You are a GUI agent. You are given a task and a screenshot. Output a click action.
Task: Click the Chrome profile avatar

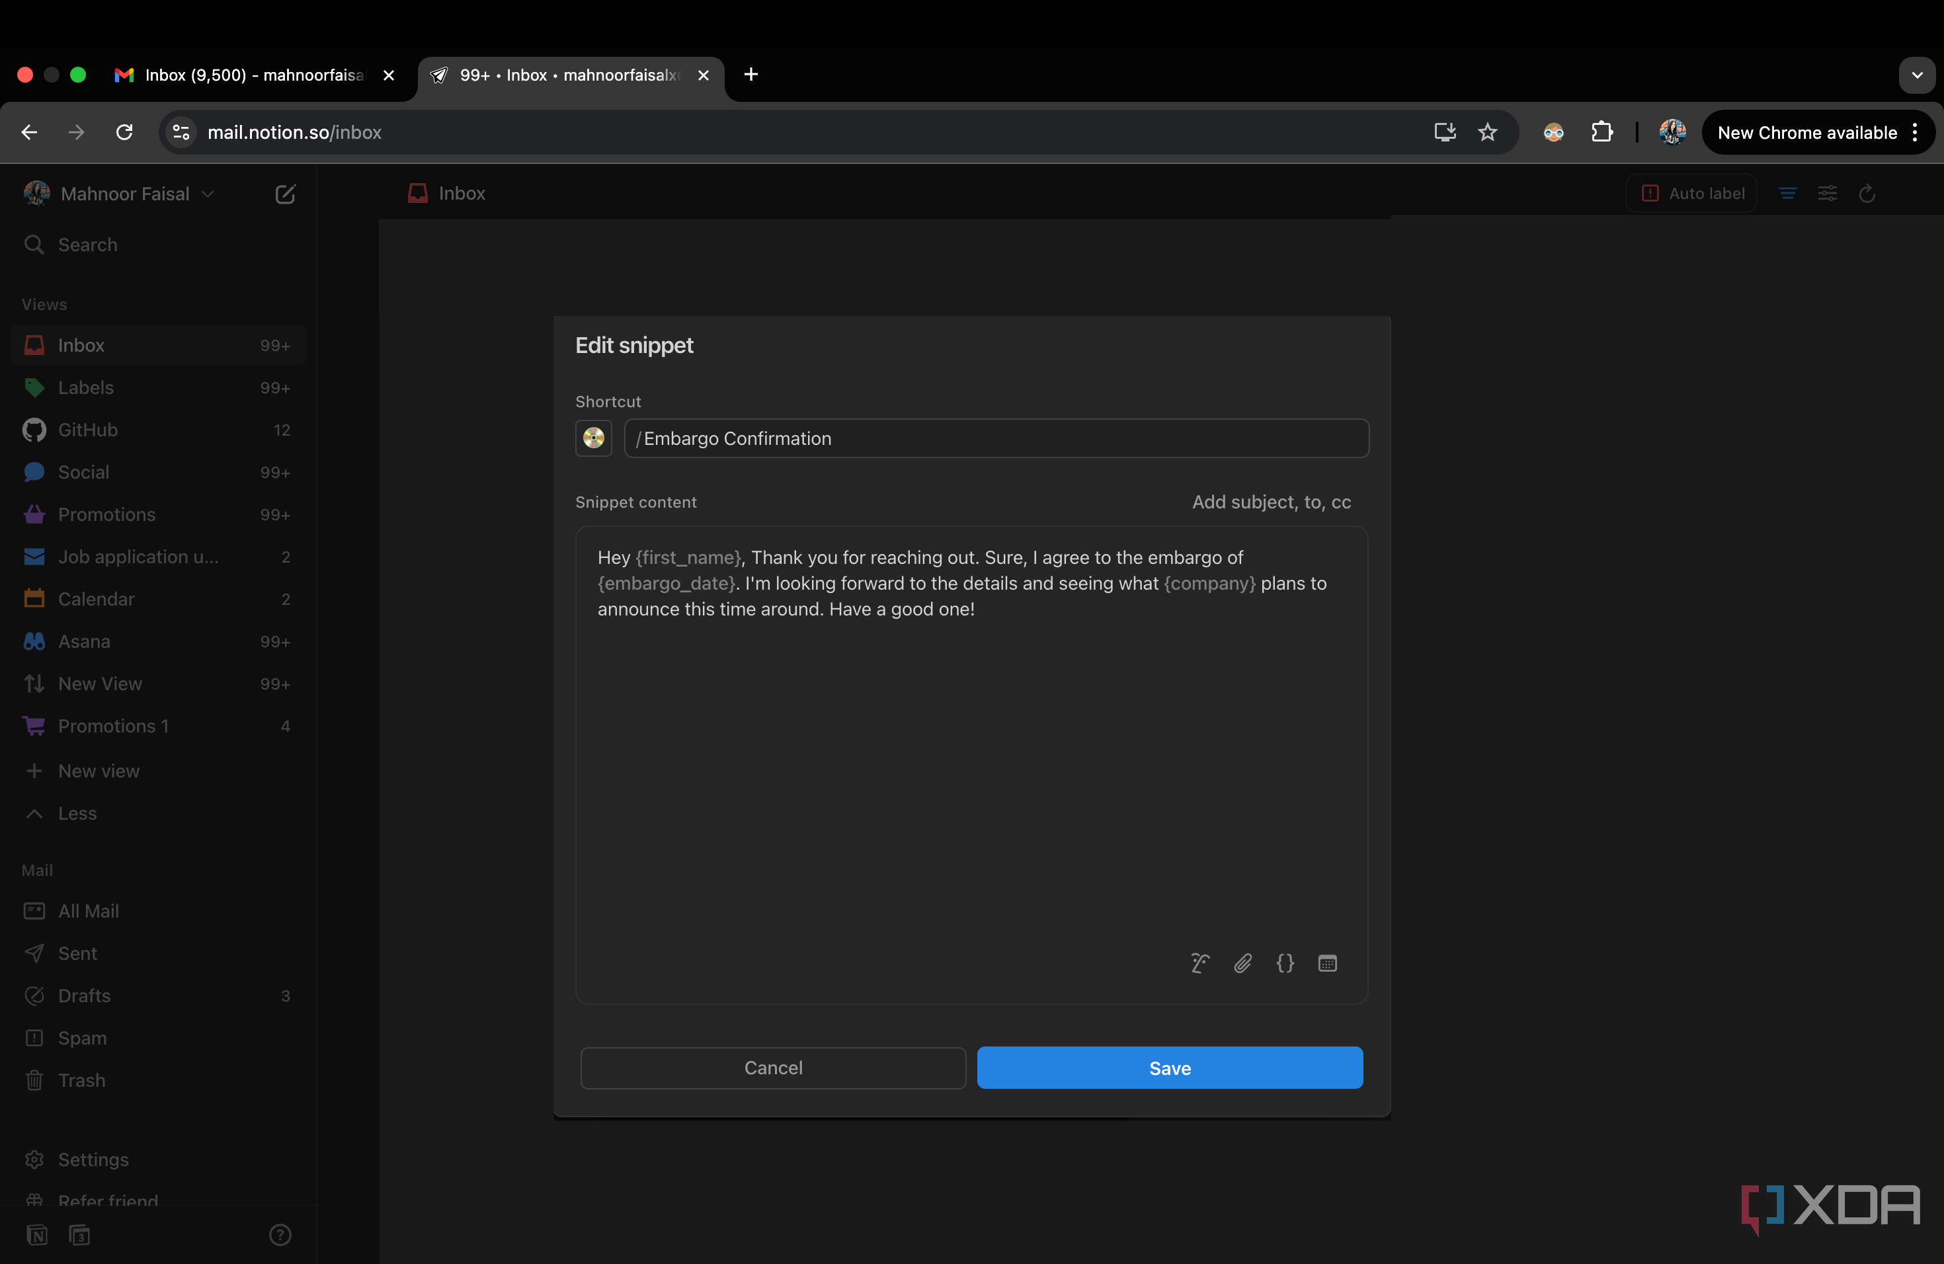(1672, 132)
